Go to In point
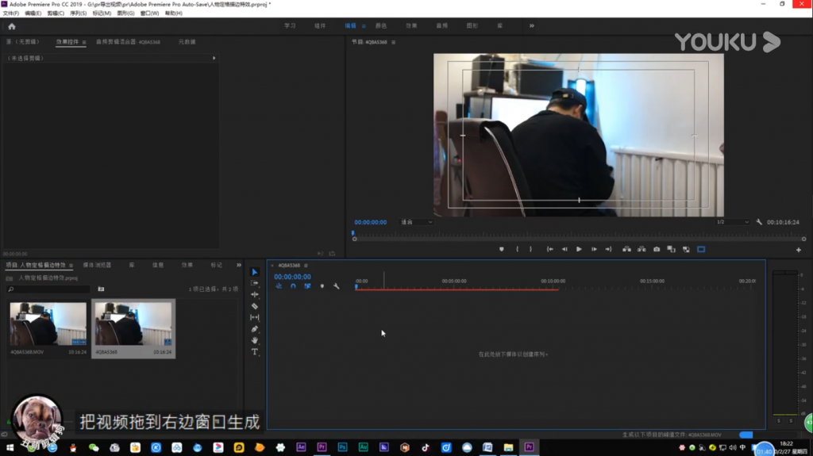 (549, 249)
